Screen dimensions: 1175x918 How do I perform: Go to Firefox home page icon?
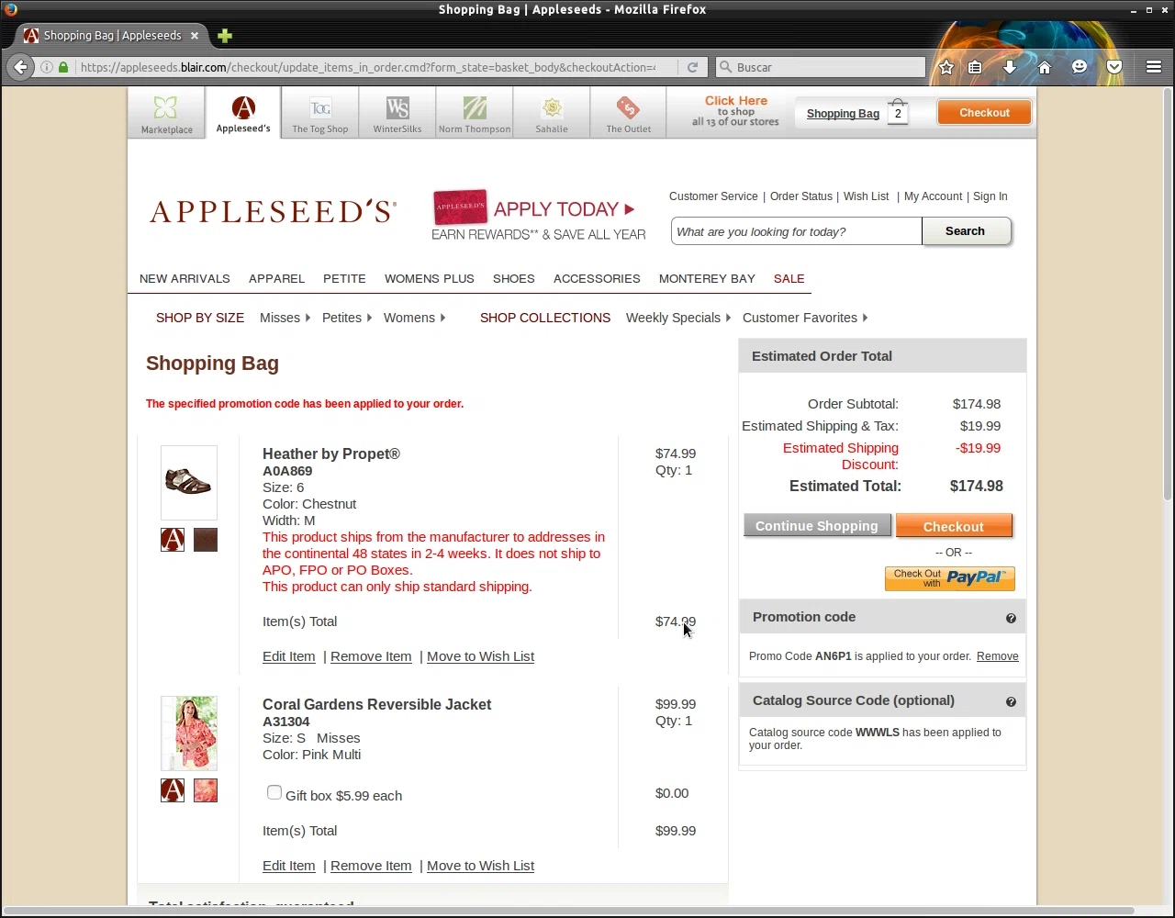point(1045,67)
